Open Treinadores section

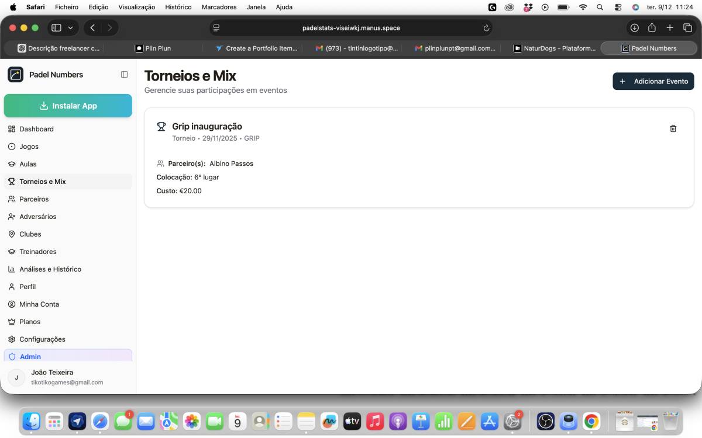tap(68, 252)
